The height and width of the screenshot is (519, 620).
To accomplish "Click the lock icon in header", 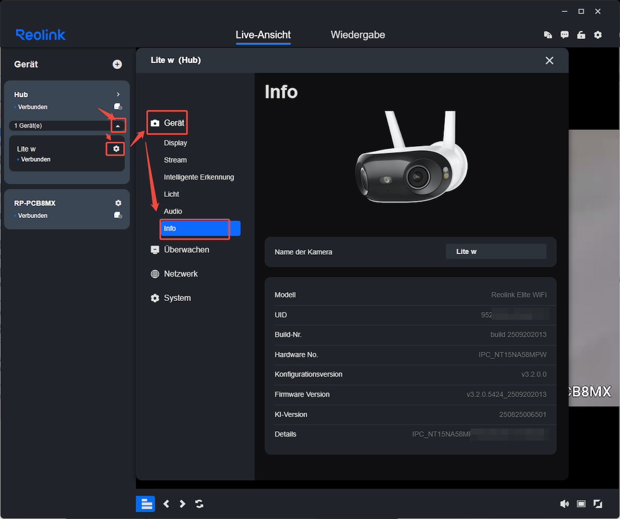I will (x=581, y=35).
